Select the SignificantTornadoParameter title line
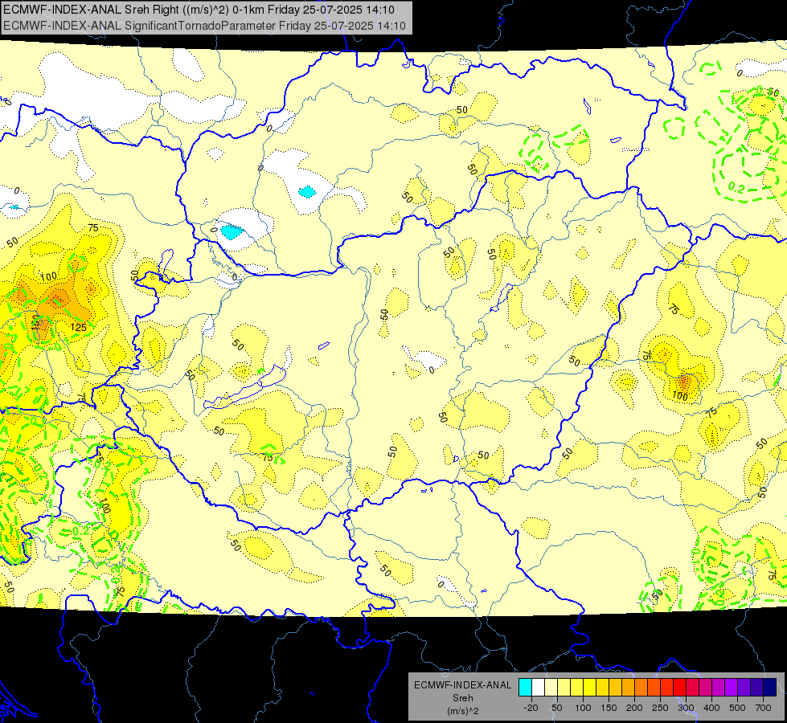This screenshot has height=723, width=787. click(x=204, y=26)
